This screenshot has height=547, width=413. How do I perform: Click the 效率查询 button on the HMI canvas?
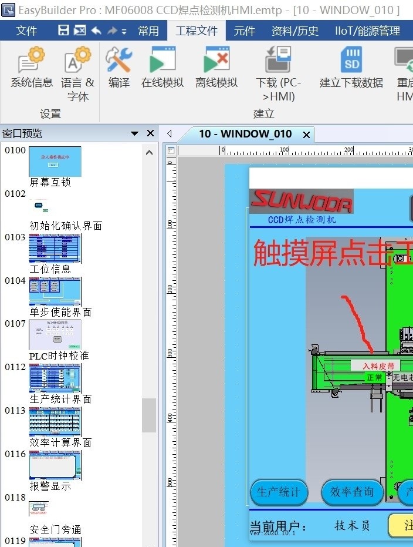click(352, 492)
